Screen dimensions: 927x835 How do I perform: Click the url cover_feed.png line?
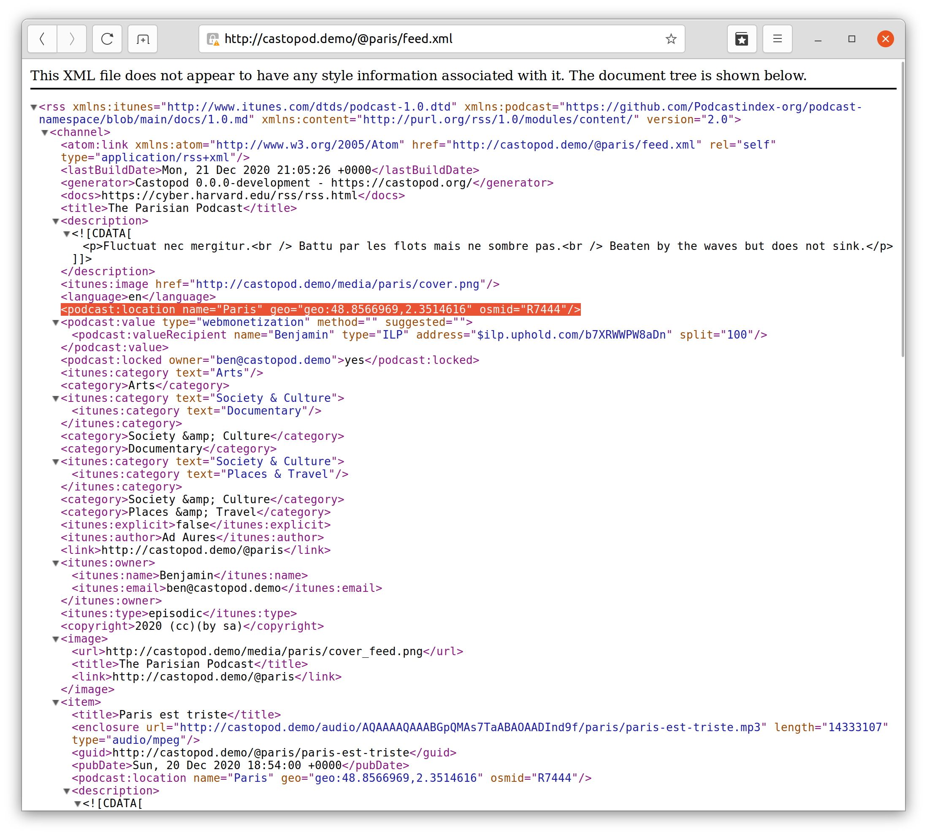click(x=267, y=652)
